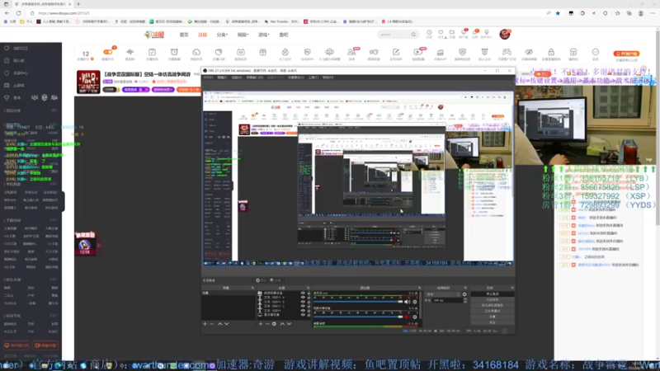The width and height of the screenshot is (660, 371).
Task: Toggle eye visibility of topmost OBS source
Action: (x=303, y=293)
